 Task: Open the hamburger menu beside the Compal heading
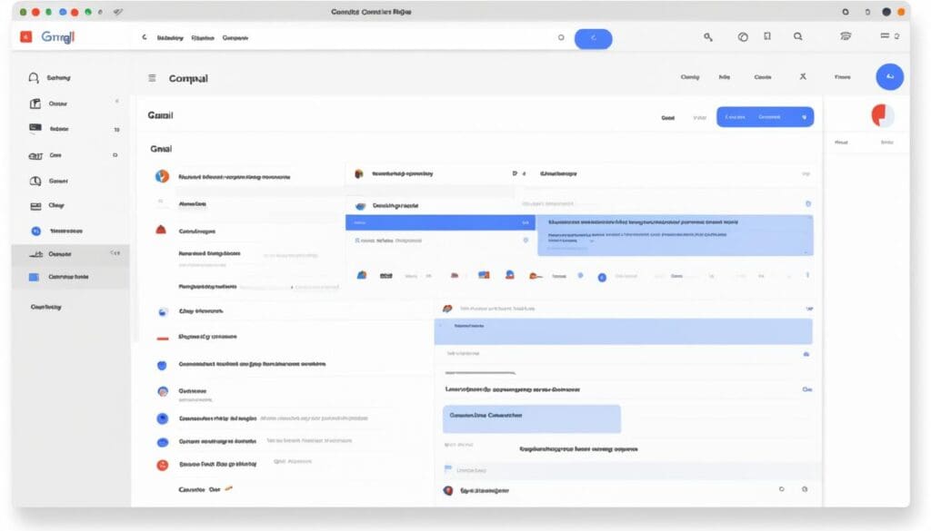coord(152,78)
